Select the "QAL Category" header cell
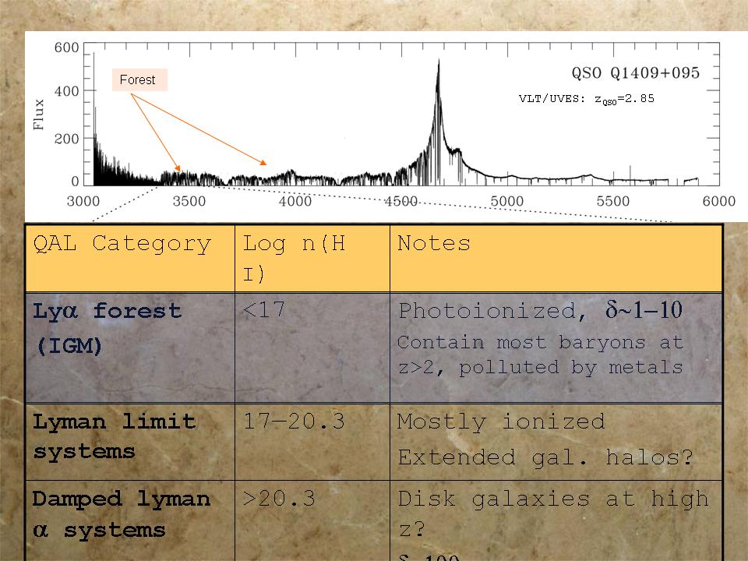The width and height of the screenshot is (748, 561). coord(122,244)
